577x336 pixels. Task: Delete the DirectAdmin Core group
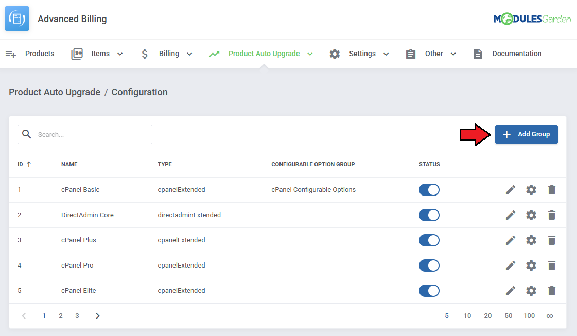click(x=552, y=215)
